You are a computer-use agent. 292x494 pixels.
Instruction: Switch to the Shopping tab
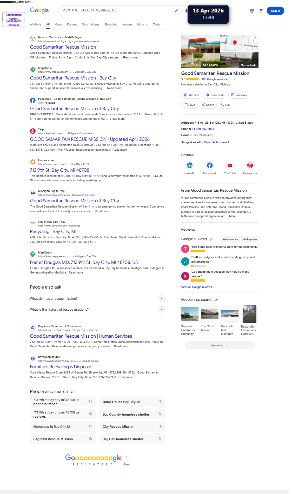tap(111, 24)
